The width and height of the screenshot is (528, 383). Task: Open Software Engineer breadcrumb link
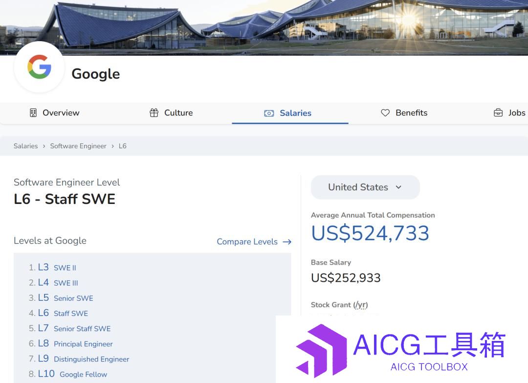coord(78,146)
